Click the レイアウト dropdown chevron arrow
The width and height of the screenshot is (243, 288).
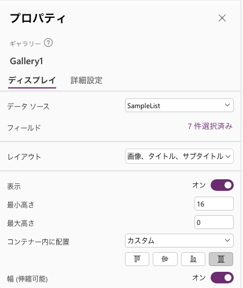(x=228, y=156)
